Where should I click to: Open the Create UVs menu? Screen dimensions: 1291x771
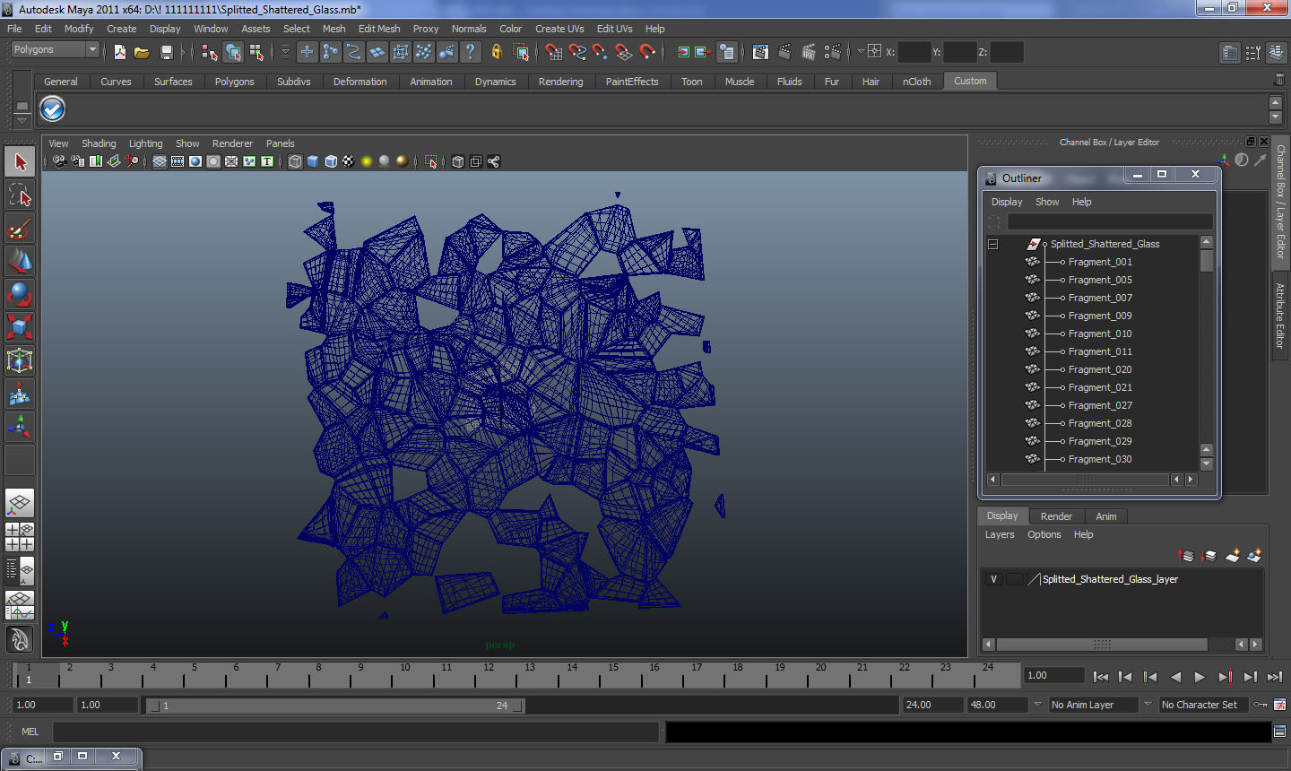(x=559, y=29)
